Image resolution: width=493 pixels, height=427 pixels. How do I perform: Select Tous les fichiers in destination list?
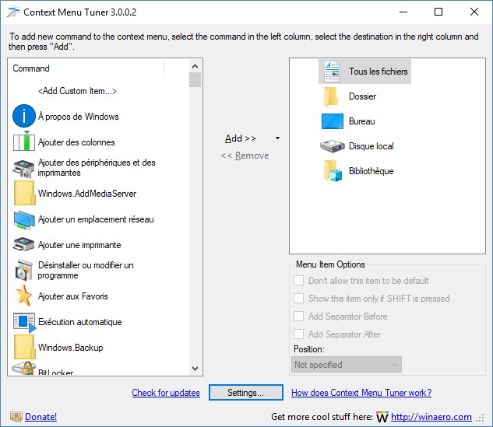click(x=378, y=72)
